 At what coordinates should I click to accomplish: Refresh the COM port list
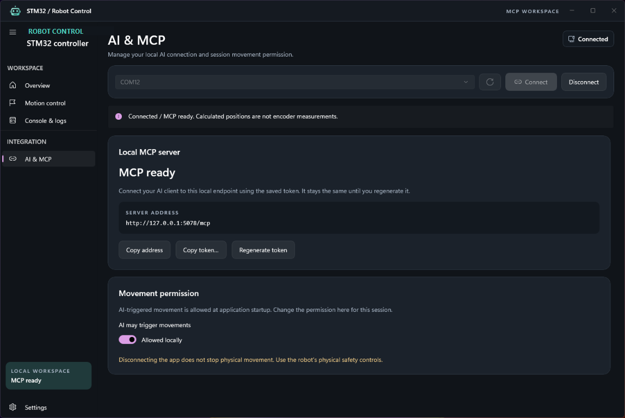point(490,82)
